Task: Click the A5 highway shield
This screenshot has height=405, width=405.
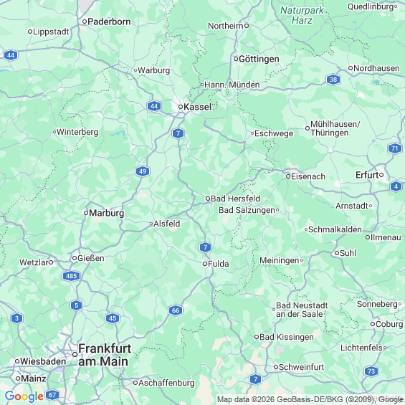Action: 76,305
